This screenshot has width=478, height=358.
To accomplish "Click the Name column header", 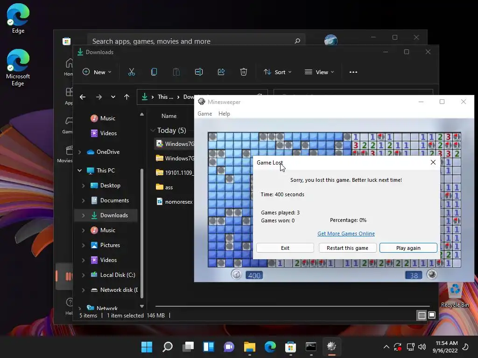I will pyautogui.click(x=169, y=116).
